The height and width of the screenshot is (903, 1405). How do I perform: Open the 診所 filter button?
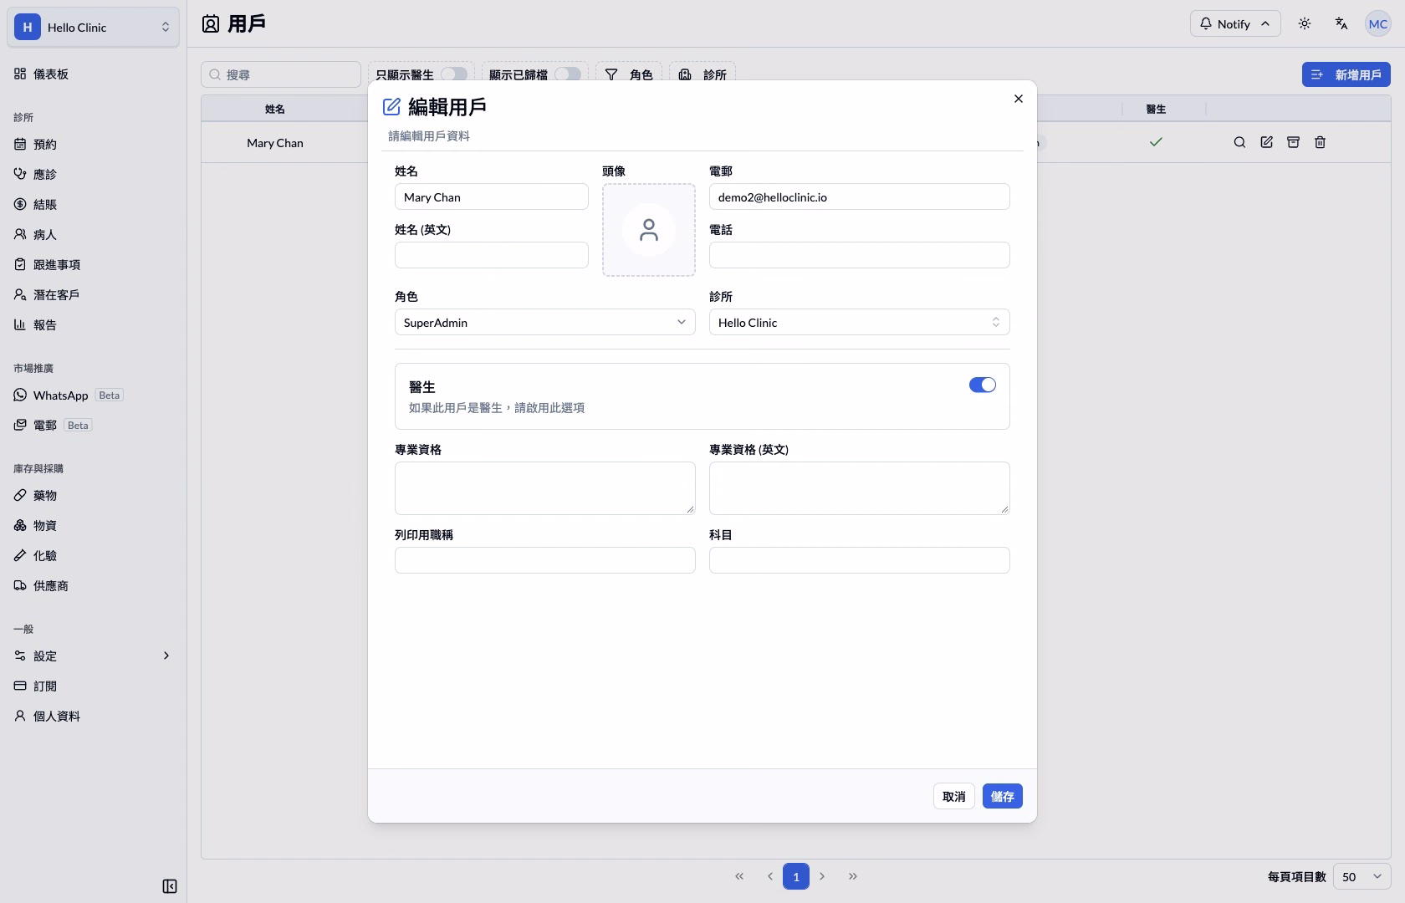click(x=702, y=74)
